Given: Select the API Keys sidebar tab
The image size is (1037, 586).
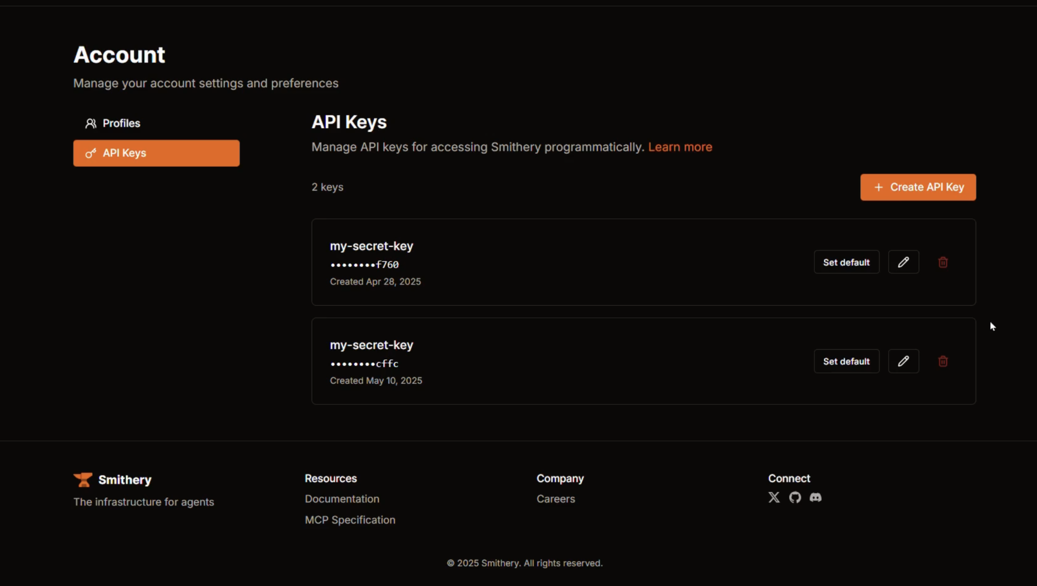Looking at the screenshot, I should (156, 153).
